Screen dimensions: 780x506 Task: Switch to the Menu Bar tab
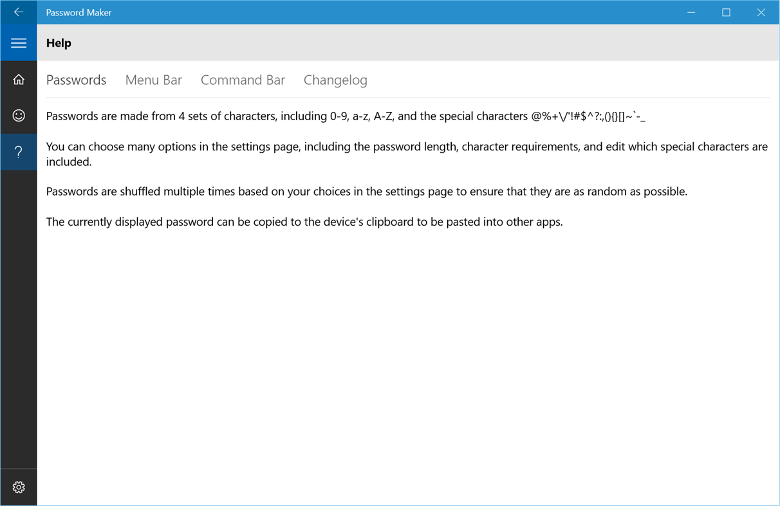coord(153,80)
